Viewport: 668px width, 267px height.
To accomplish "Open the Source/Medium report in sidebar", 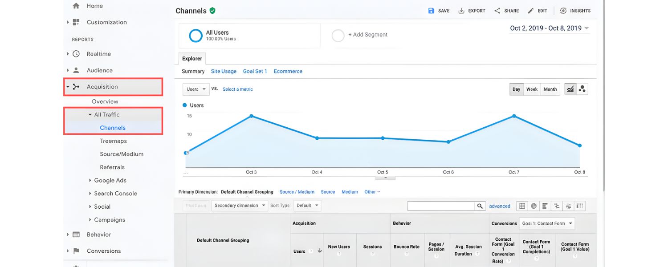I will pyautogui.click(x=121, y=154).
